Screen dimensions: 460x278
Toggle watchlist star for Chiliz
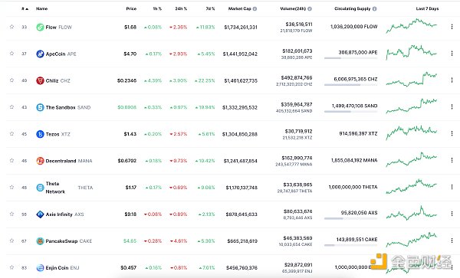coord(11,80)
